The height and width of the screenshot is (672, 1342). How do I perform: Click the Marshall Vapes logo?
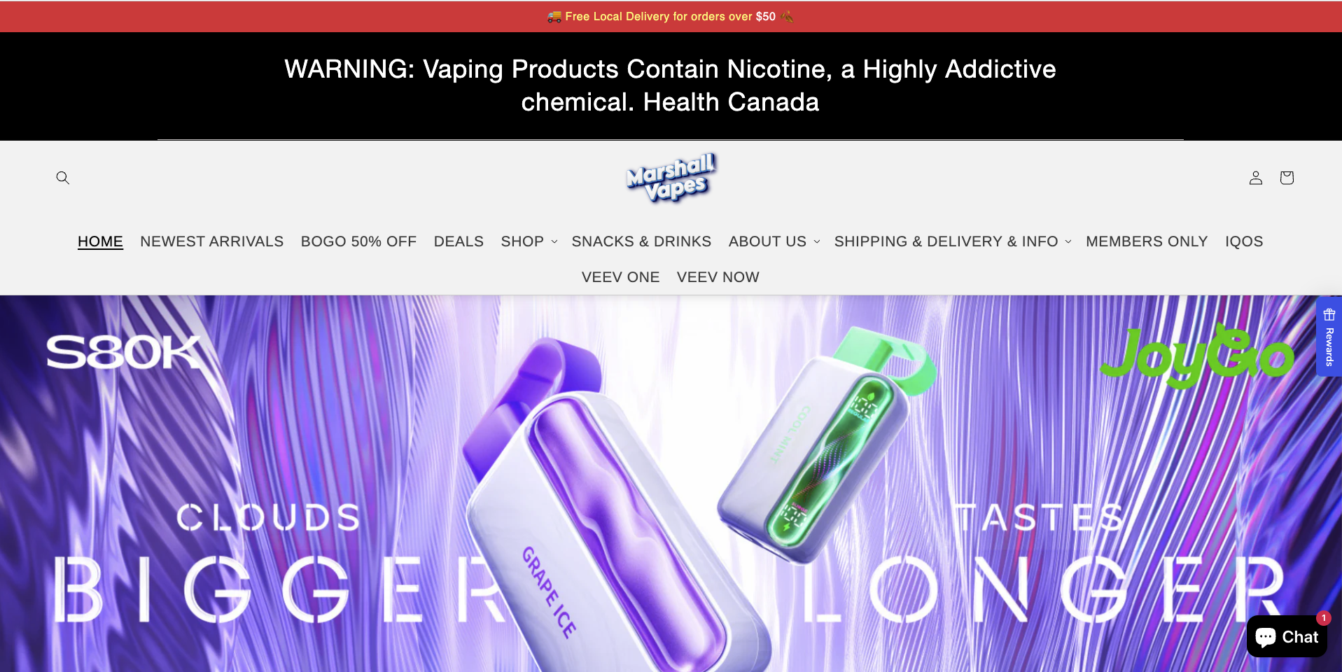[x=671, y=178]
